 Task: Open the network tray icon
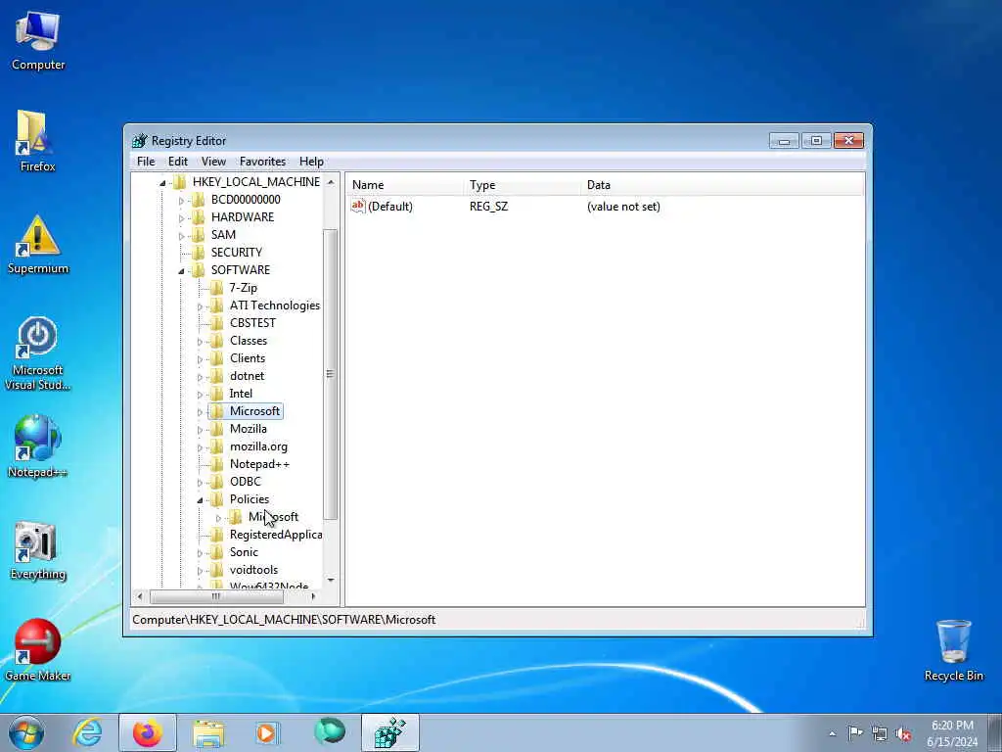pyautogui.click(x=880, y=733)
